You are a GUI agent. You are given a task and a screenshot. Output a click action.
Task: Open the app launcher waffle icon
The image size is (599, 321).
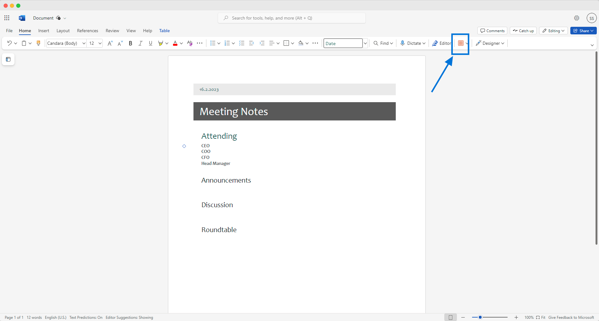pos(7,18)
